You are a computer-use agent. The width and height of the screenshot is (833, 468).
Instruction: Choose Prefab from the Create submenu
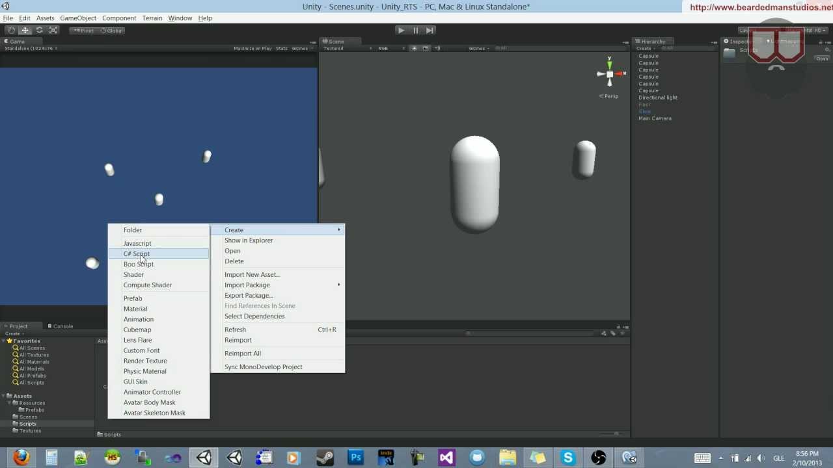[x=159, y=298]
